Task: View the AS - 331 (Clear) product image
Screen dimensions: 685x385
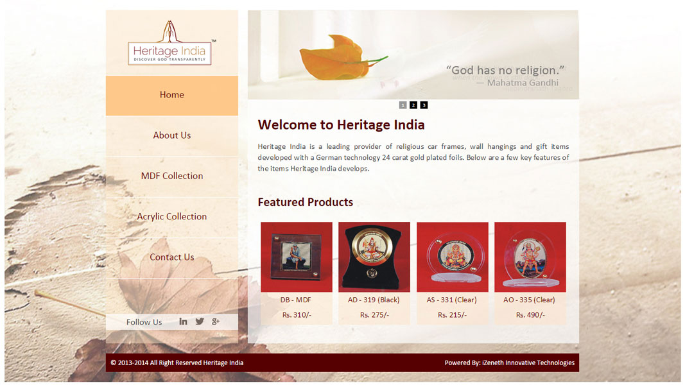Action: tap(453, 257)
